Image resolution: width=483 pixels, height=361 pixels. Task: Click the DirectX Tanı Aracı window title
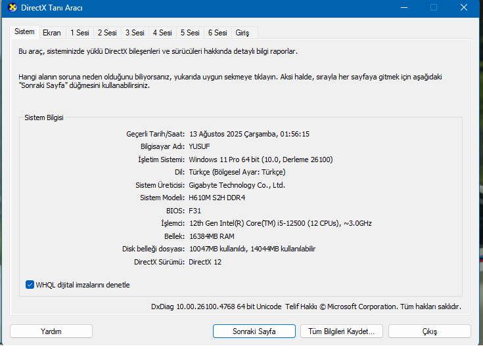(x=52, y=8)
